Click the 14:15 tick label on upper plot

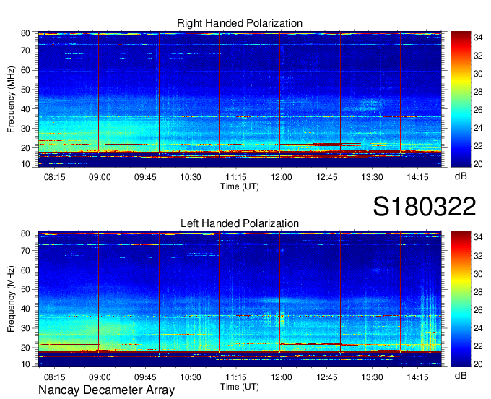point(417,177)
